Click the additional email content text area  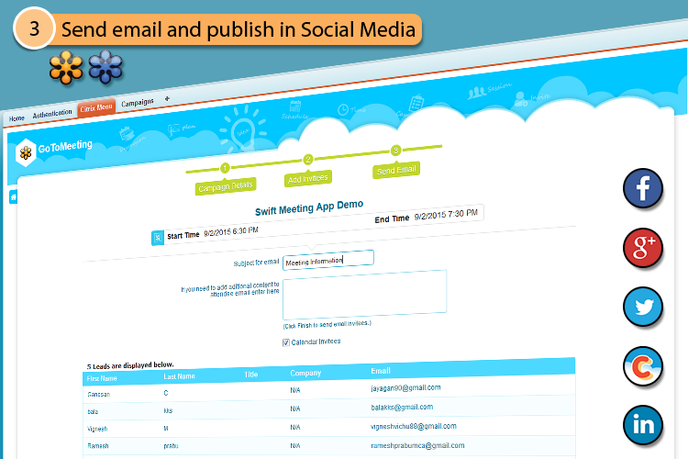[364, 295]
